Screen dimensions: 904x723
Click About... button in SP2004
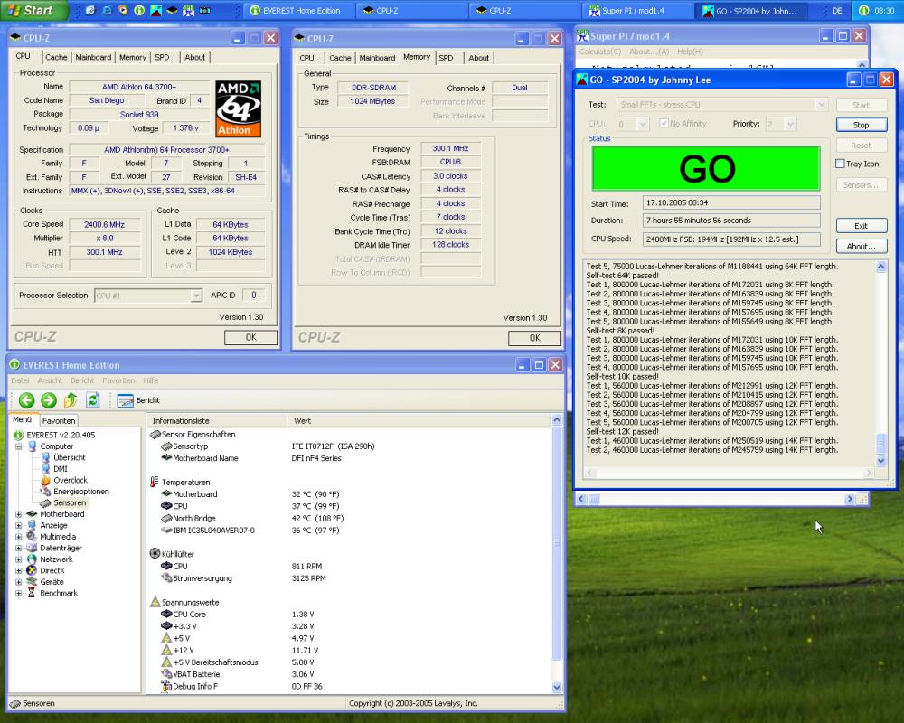[862, 246]
